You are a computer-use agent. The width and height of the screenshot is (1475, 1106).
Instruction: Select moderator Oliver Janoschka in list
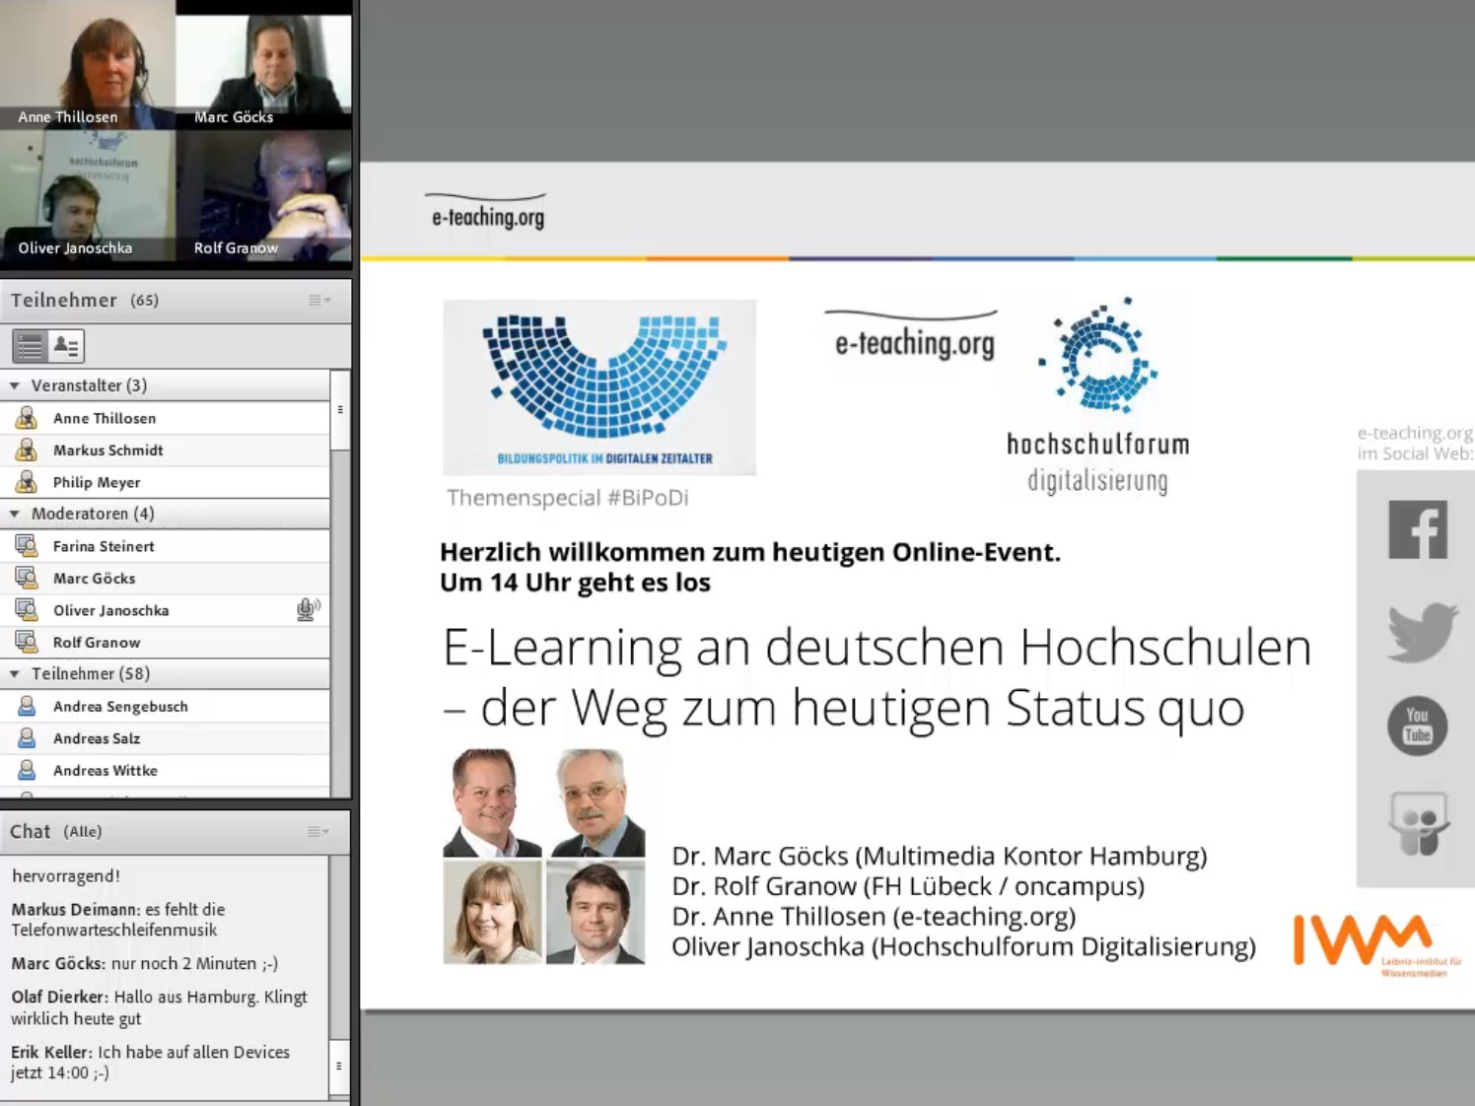166,610
